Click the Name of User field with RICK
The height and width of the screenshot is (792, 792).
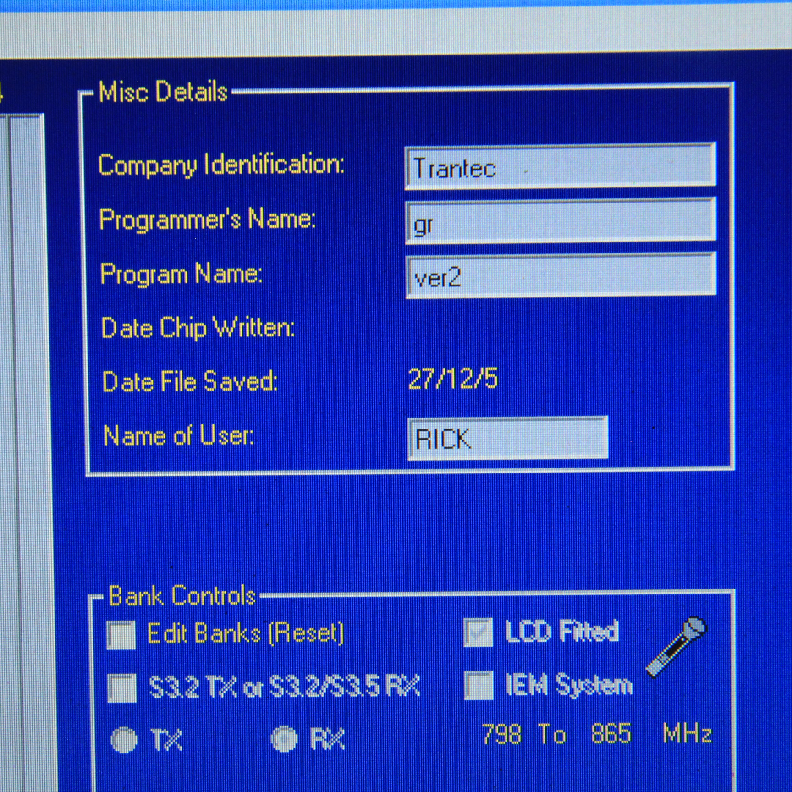pos(508,438)
